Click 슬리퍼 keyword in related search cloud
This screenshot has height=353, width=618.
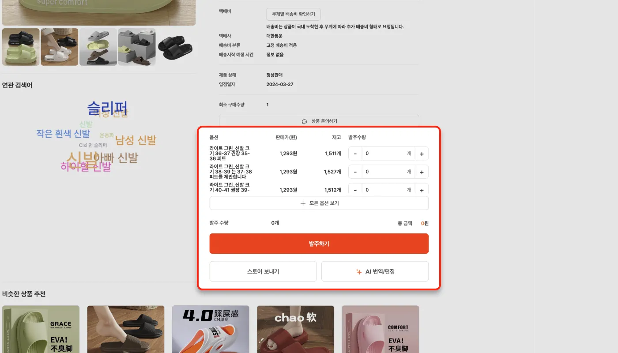107,108
